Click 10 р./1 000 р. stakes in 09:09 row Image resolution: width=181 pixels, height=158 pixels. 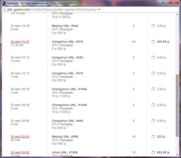pyautogui.click(x=61, y=112)
